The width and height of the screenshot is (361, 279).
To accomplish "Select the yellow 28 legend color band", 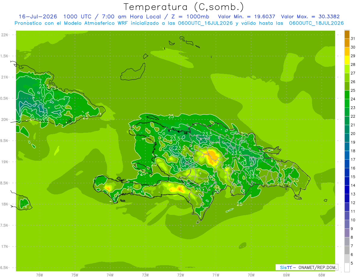I will click(347, 60).
